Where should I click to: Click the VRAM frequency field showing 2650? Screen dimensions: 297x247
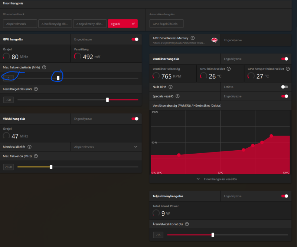point(8,167)
